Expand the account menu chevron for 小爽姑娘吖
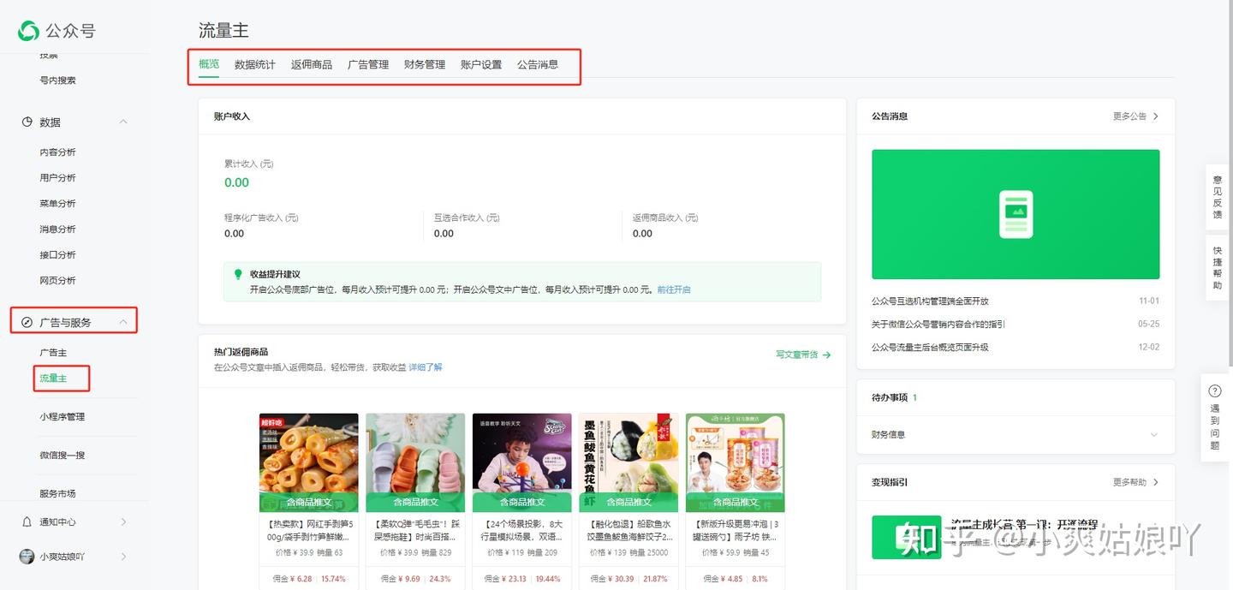Image resolution: width=1233 pixels, height=590 pixels. click(123, 557)
